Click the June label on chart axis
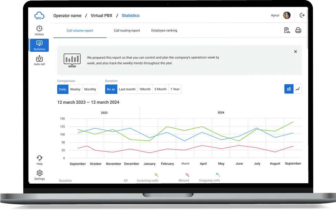336x210 pixels. [239, 164]
